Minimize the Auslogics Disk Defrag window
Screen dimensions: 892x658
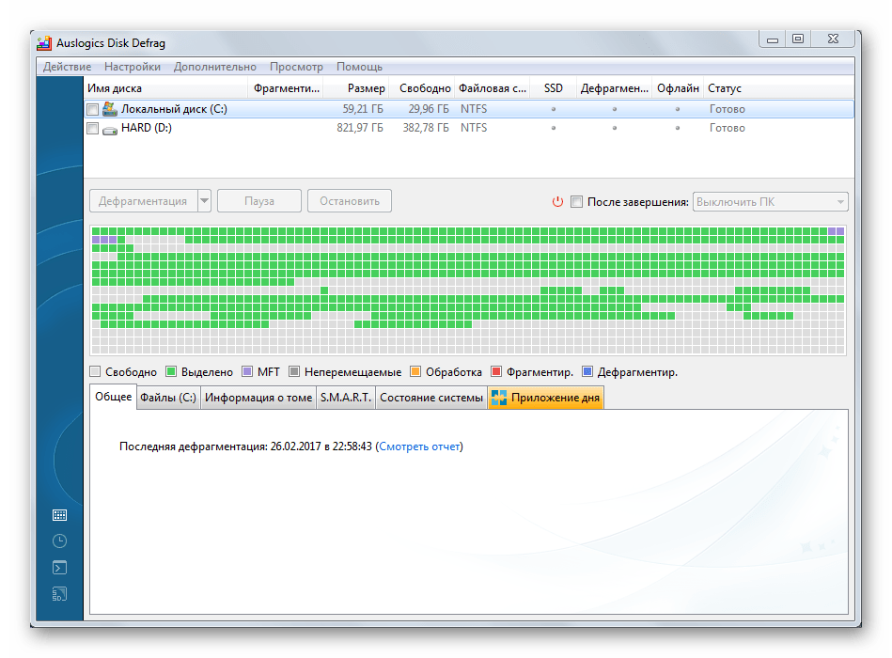pyautogui.click(x=772, y=39)
